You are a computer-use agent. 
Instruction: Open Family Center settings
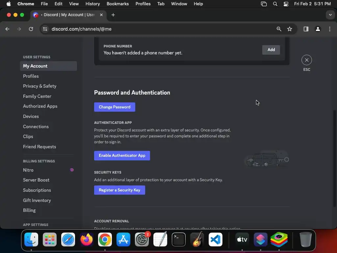tap(48, 96)
